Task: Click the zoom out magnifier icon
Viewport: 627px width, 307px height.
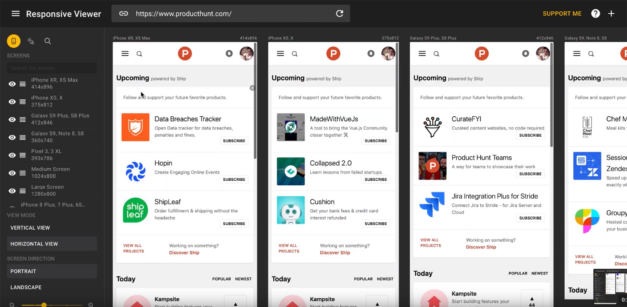Action: tap(12, 305)
